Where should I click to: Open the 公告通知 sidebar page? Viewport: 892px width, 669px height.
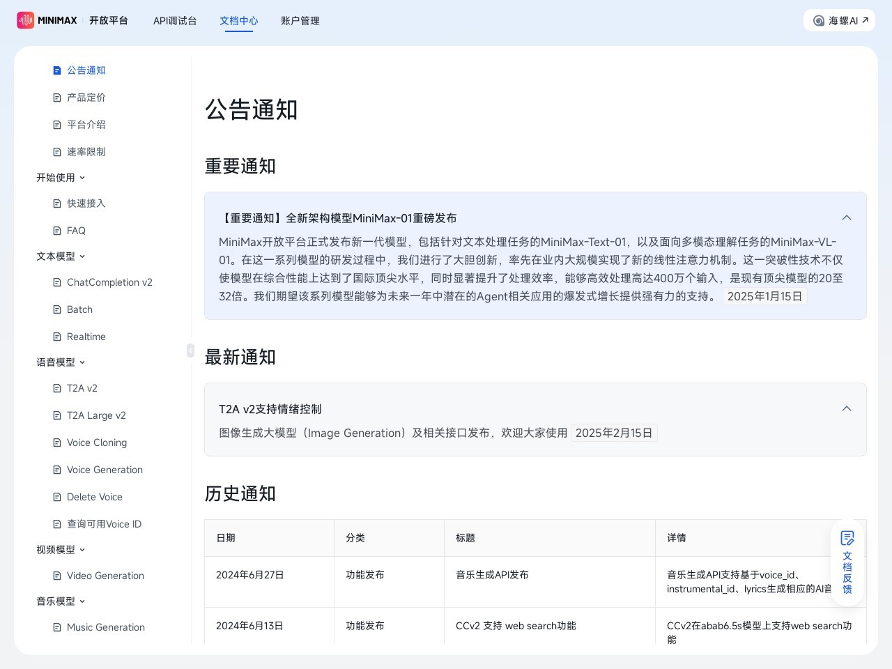pos(86,70)
